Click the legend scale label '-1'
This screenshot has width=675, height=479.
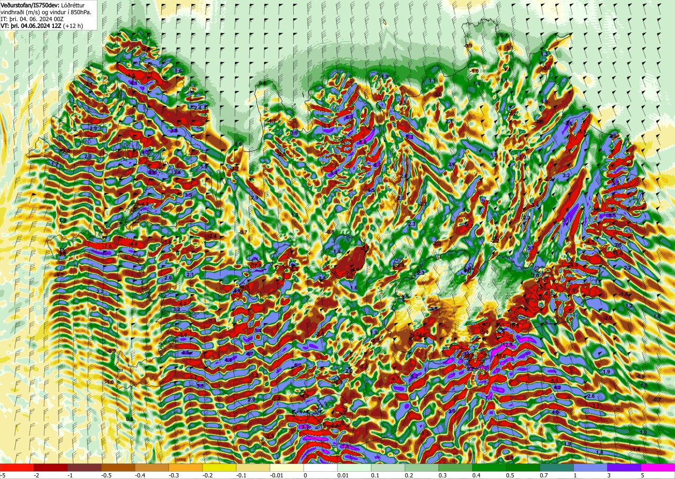tap(70, 475)
